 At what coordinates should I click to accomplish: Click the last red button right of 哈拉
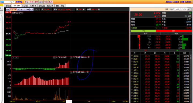point(51,2)
